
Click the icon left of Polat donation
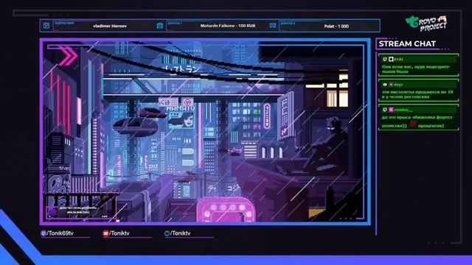pos(272,26)
